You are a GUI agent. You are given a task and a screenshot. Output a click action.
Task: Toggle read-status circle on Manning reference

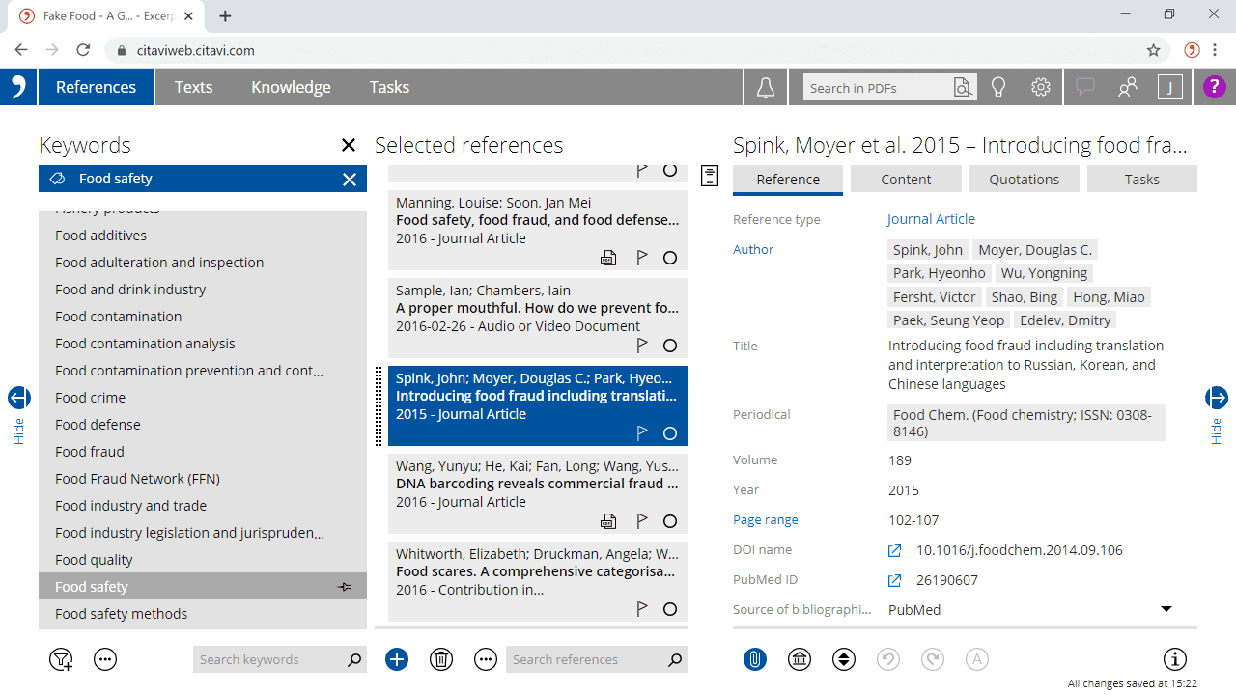[x=670, y=258]
